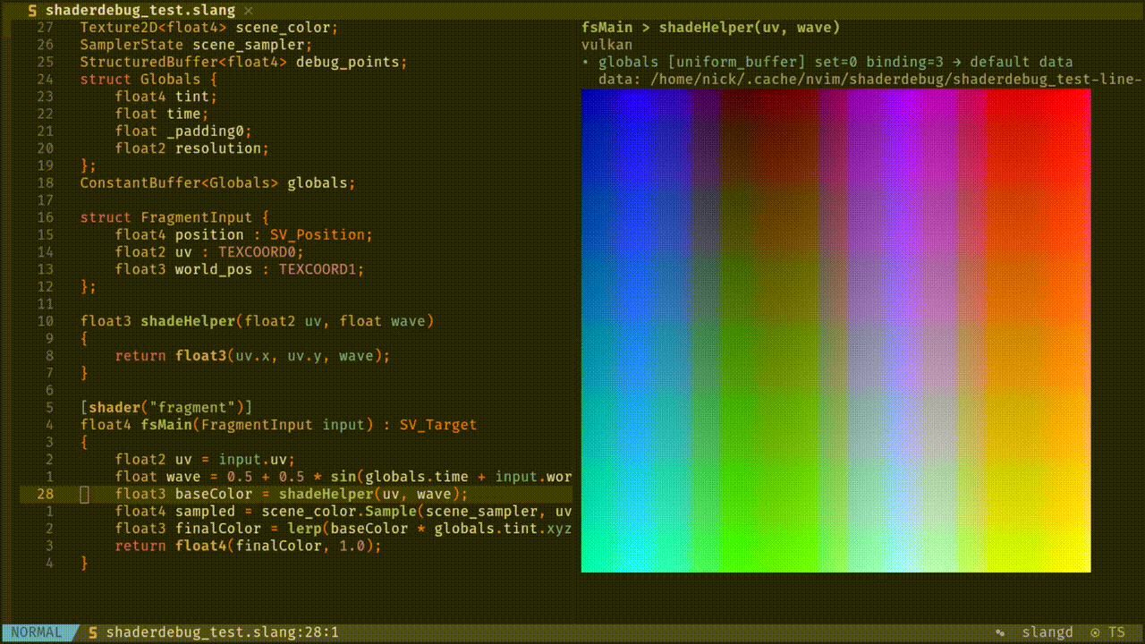Click the Slang file icon in the tab bar
The height and width of the screenshot is (644, 1145).
point(32,11)
